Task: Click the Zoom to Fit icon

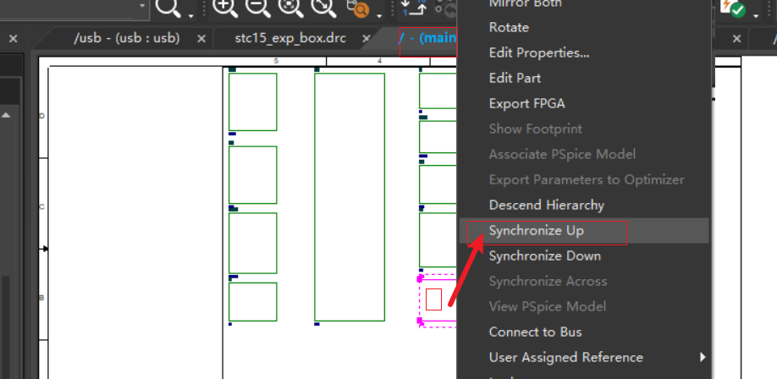Action: [322, 8]
